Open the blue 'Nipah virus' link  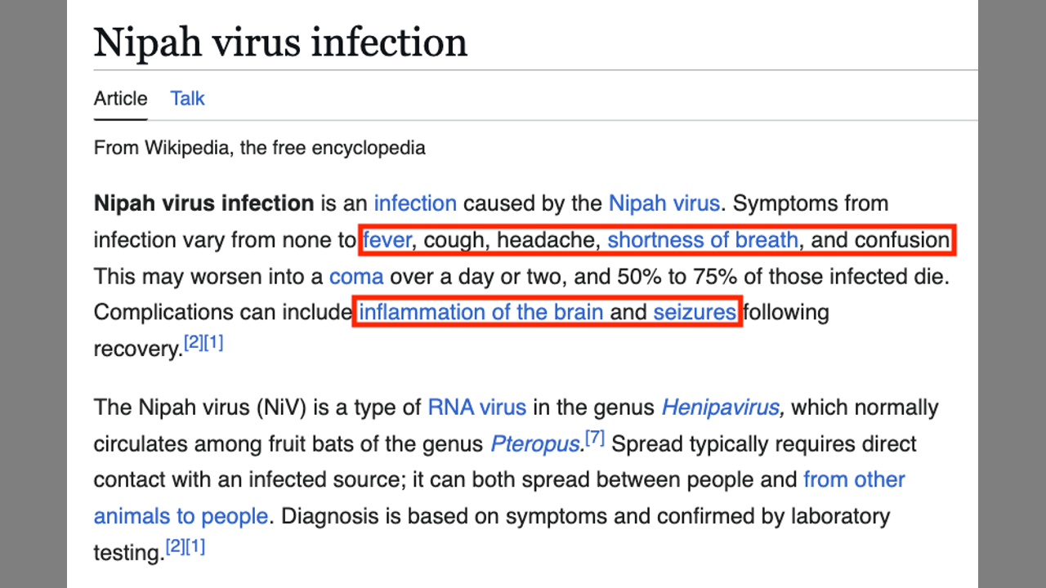[664, 203]
